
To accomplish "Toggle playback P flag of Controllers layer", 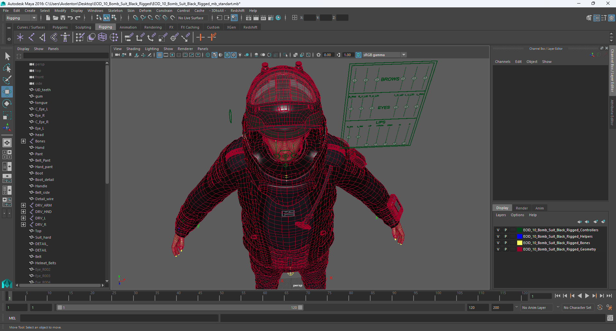I will coord(506,230).
